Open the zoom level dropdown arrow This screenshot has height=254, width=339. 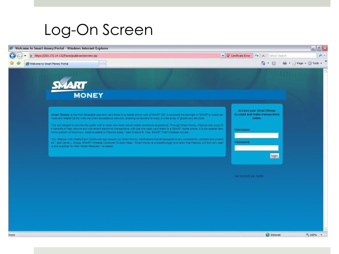(x=321, y=235)
